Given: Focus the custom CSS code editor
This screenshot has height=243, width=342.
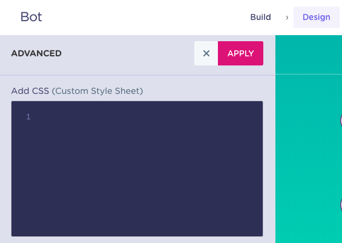Looking at the screenshot, I should click(x=137, y=168).
